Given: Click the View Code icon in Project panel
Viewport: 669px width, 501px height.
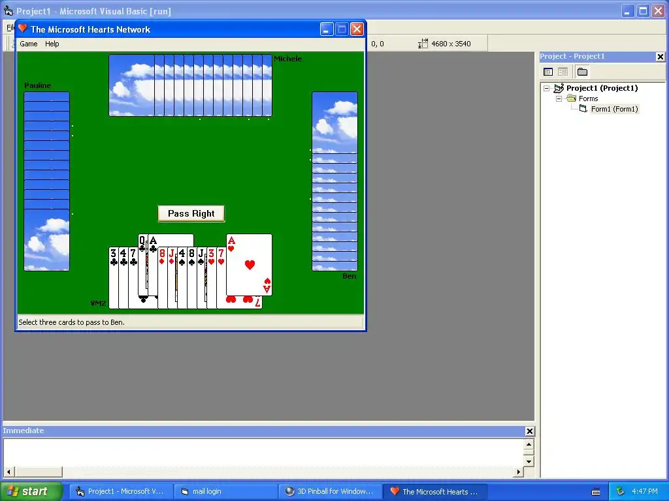Looking at the screenshot, I should click(548, 72).
